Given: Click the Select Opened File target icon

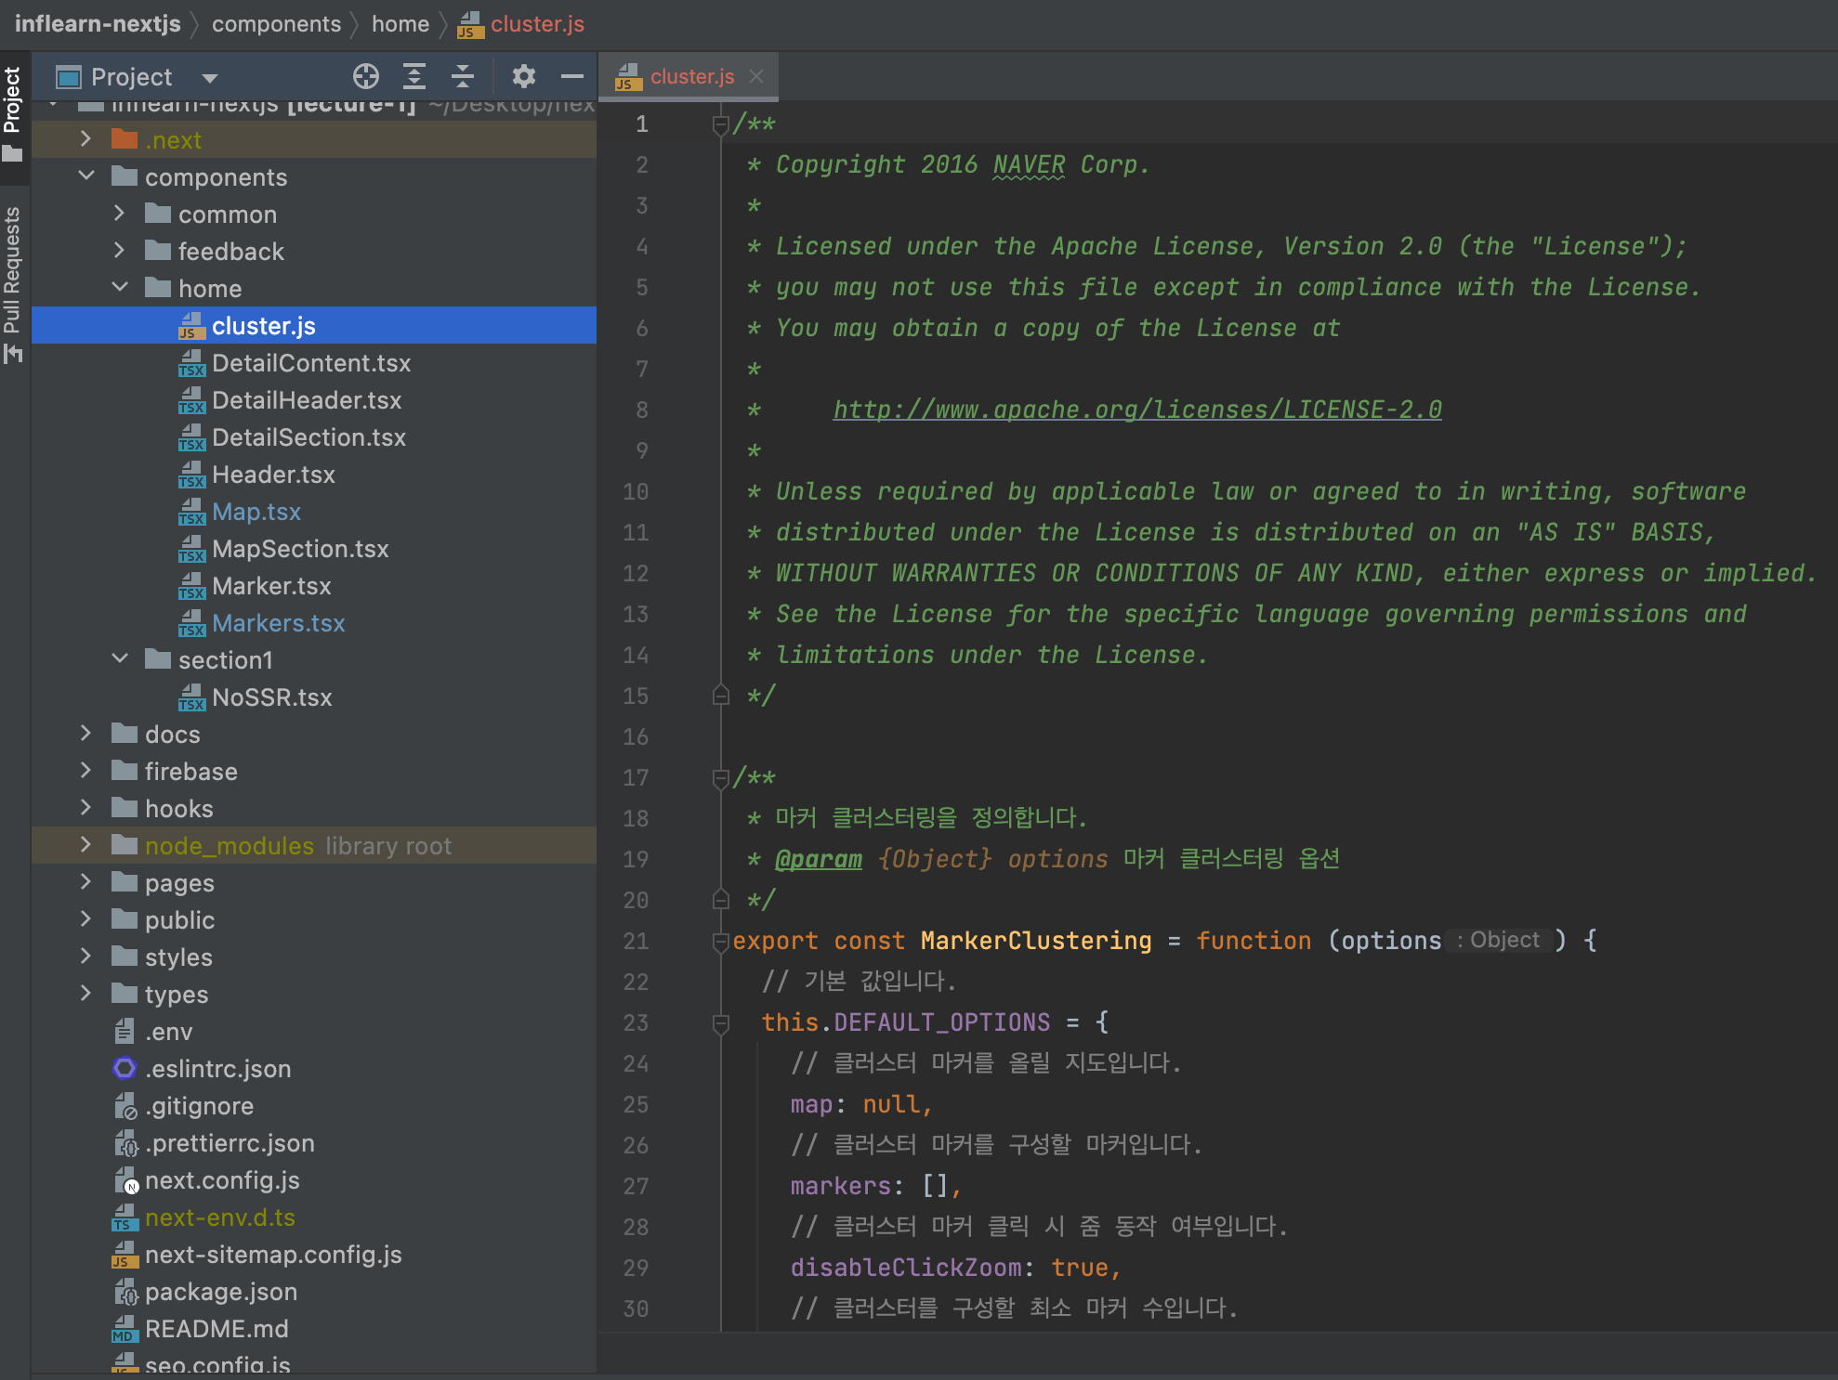Looking at the screenshot, I should (x=366, y=76).
